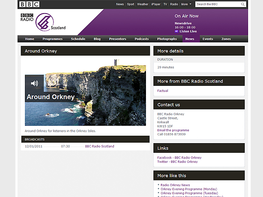
Task: Open the Photographs tab
Action: click(x=167, y=39)
